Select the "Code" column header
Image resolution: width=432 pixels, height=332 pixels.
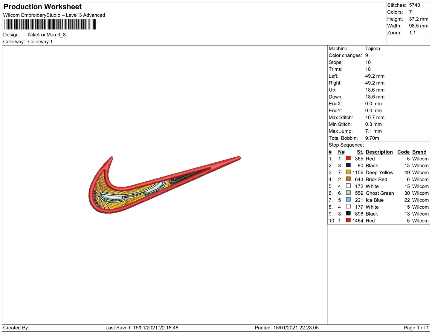tap(404, 152)
